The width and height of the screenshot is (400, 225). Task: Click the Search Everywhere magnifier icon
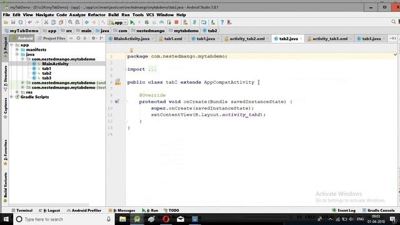pos(394,22)
